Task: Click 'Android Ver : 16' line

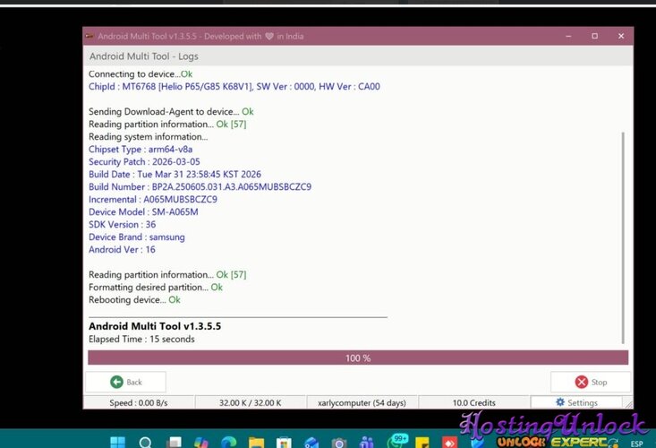Action: click(122, 250)
